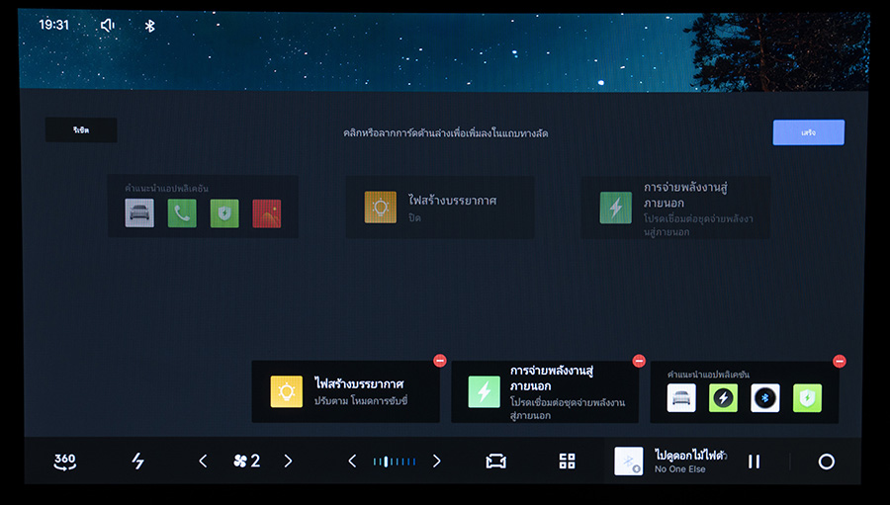Tap the lightning bolt icon in bottom bar
890x505 pixels.
(137, 462)
